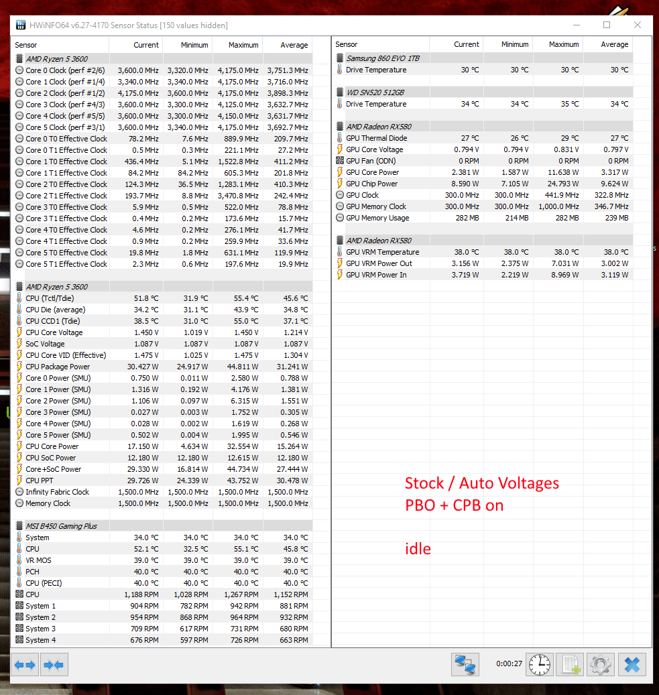Screen dimensions: 659x695
Task: Close sensors with the blue X button
Action: pyautogui.click(x=632, y=664)
